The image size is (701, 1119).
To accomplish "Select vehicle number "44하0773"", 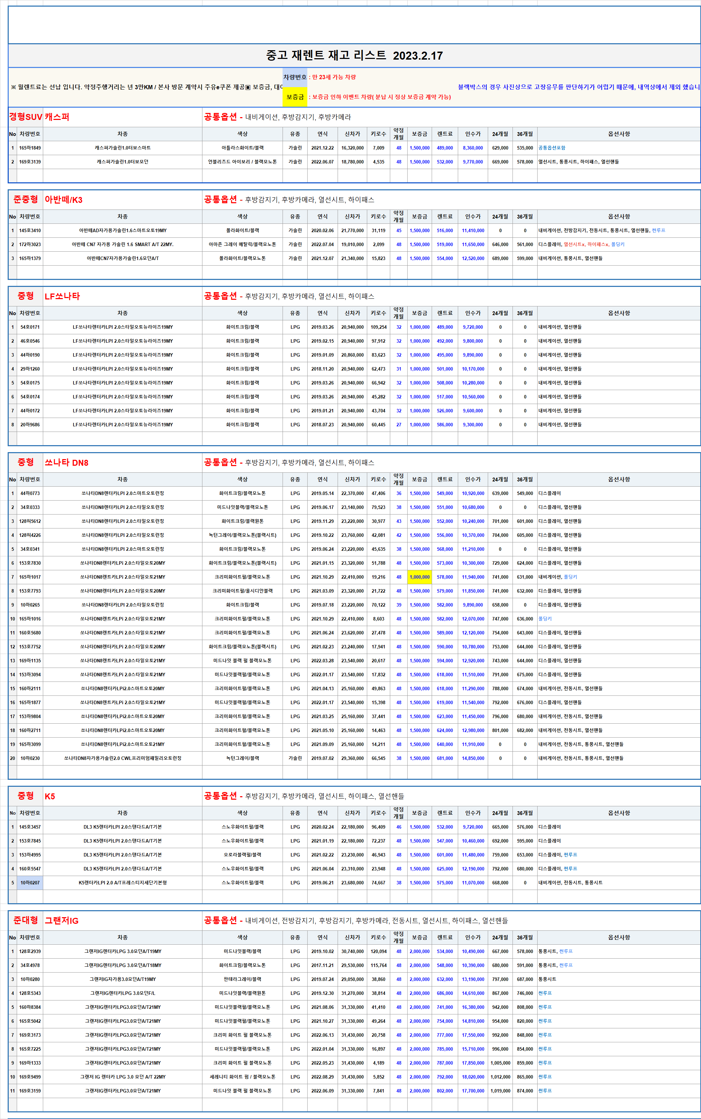I will (x=30, y=493).
